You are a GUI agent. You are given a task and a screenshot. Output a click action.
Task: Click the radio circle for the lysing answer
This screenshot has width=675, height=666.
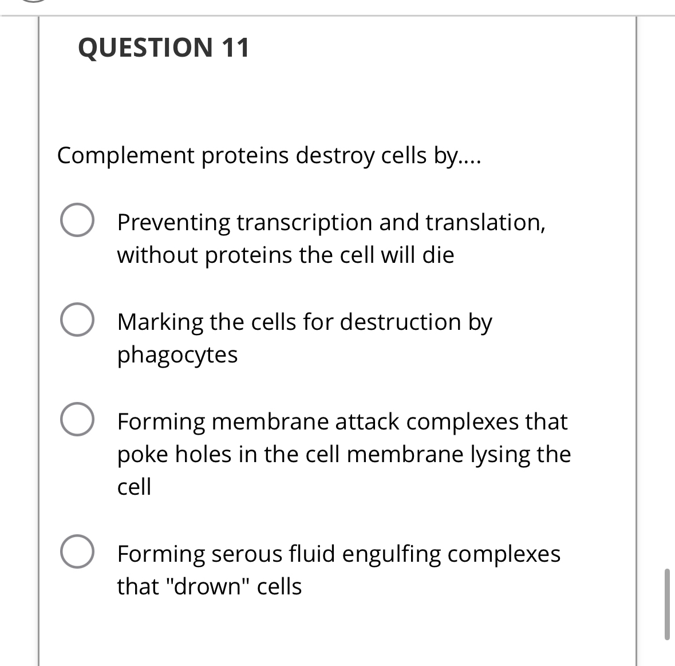77,420
